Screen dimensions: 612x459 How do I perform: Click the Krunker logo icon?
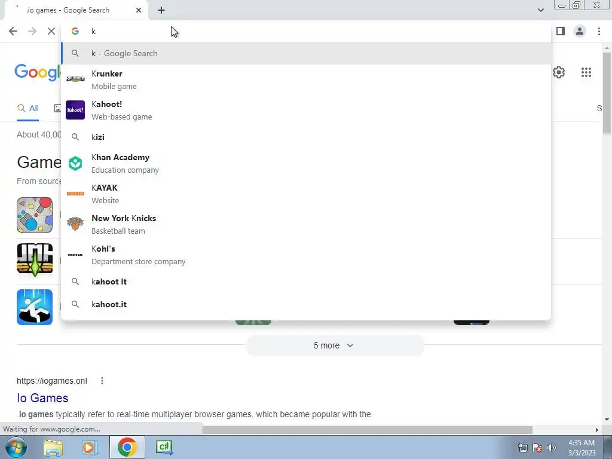coord(75,79)
